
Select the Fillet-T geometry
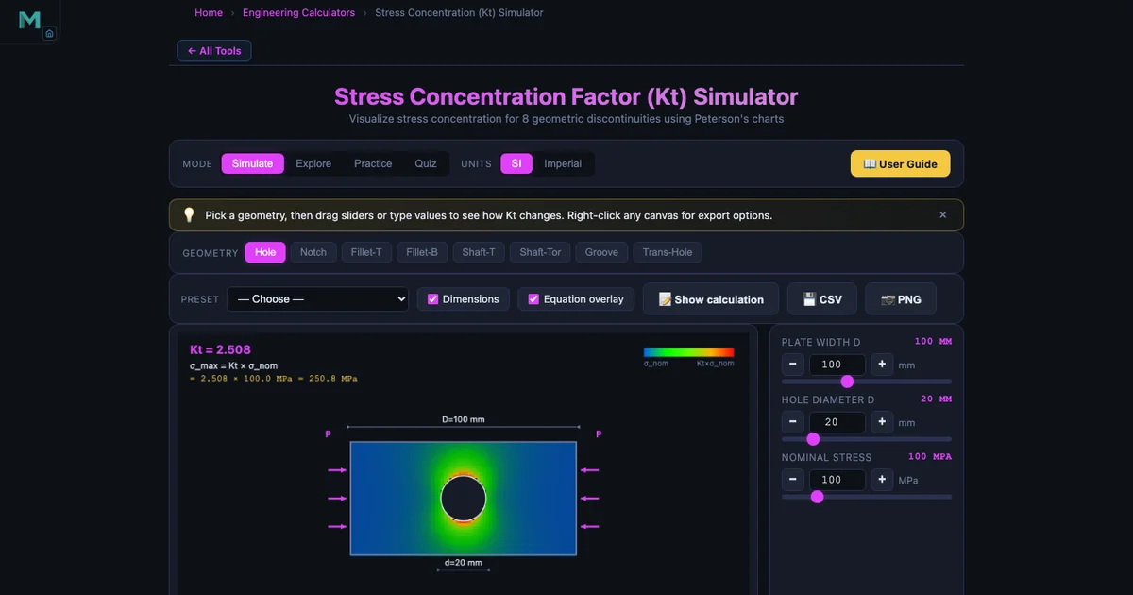pos(366,252)
